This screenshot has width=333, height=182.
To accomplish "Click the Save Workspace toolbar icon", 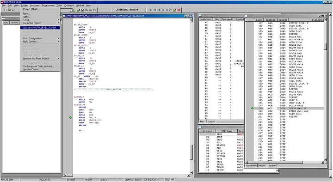I will (x=82, y=10).
